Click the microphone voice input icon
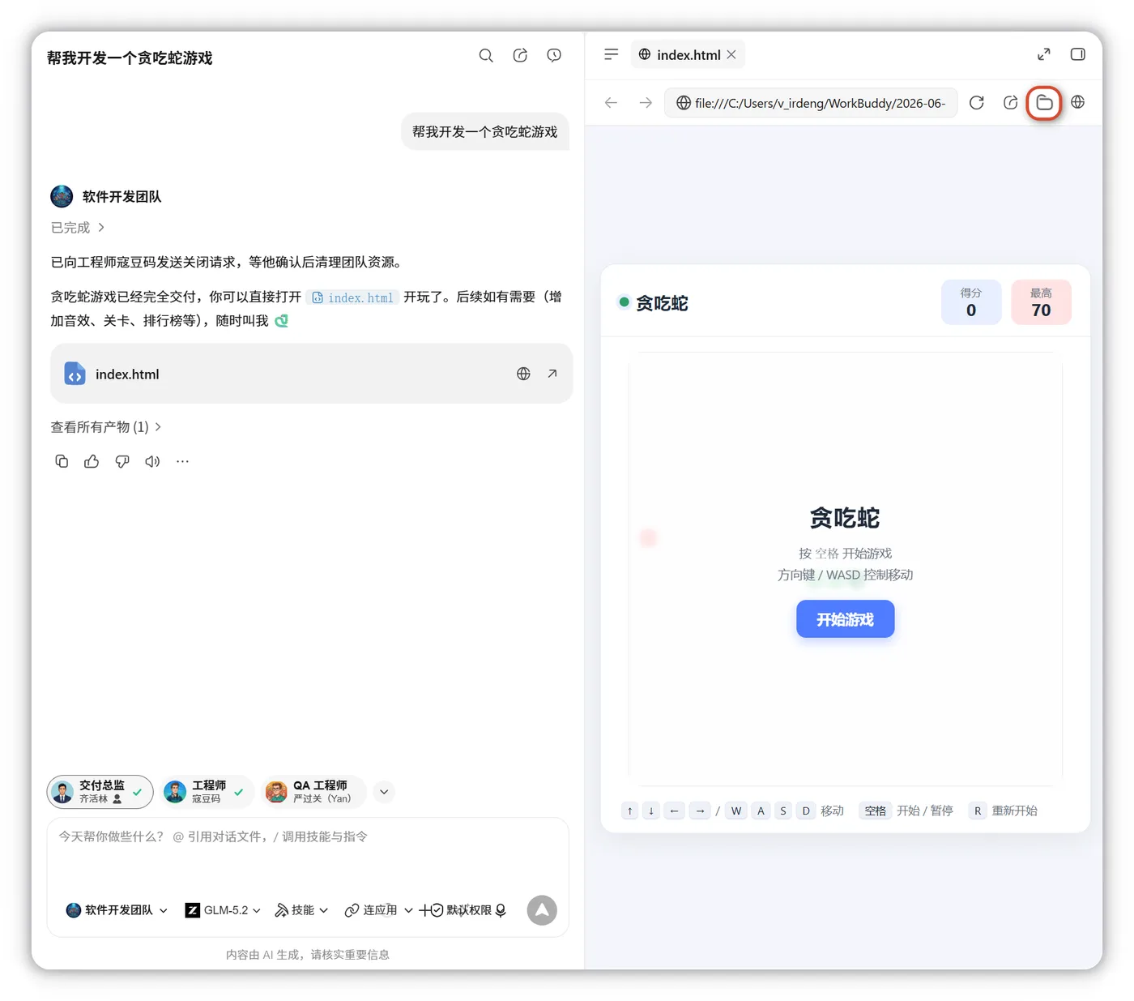The image size is (1134, 1001). 501,910
